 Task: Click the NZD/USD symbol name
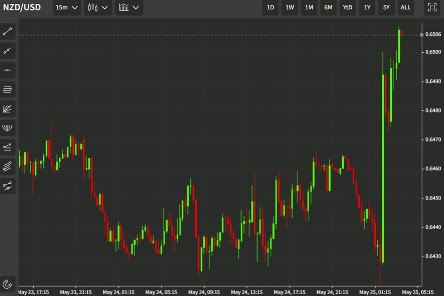(x=22, y=7)
